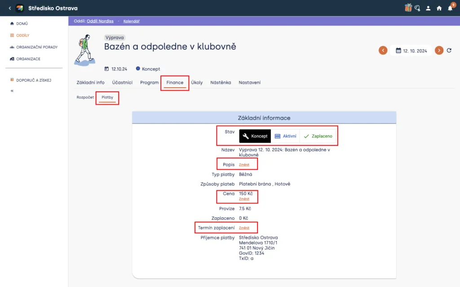The height and width of the screenshot is (287, 460).
Task: Click the home icon in top bar
Action: [439, 8]
